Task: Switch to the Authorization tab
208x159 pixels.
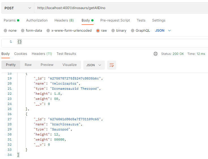Action: click(37, 20)
